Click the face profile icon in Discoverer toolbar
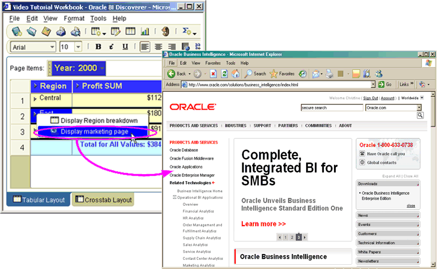437x269 pixels. click(x=166, y=32)
